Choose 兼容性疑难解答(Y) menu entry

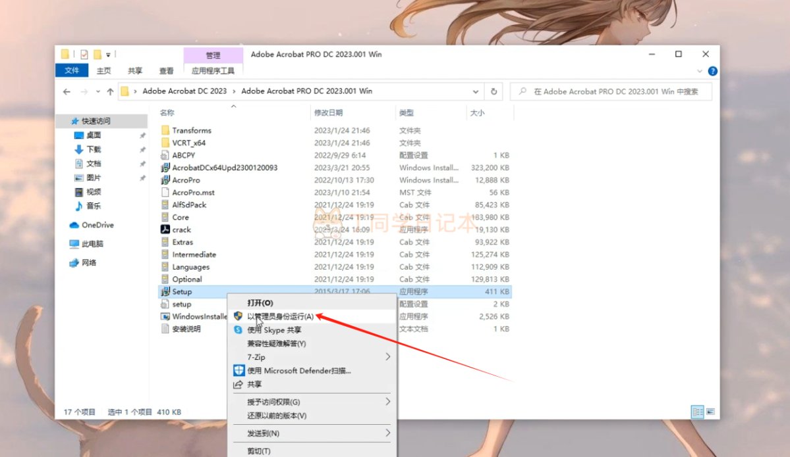tap(312, 343)
